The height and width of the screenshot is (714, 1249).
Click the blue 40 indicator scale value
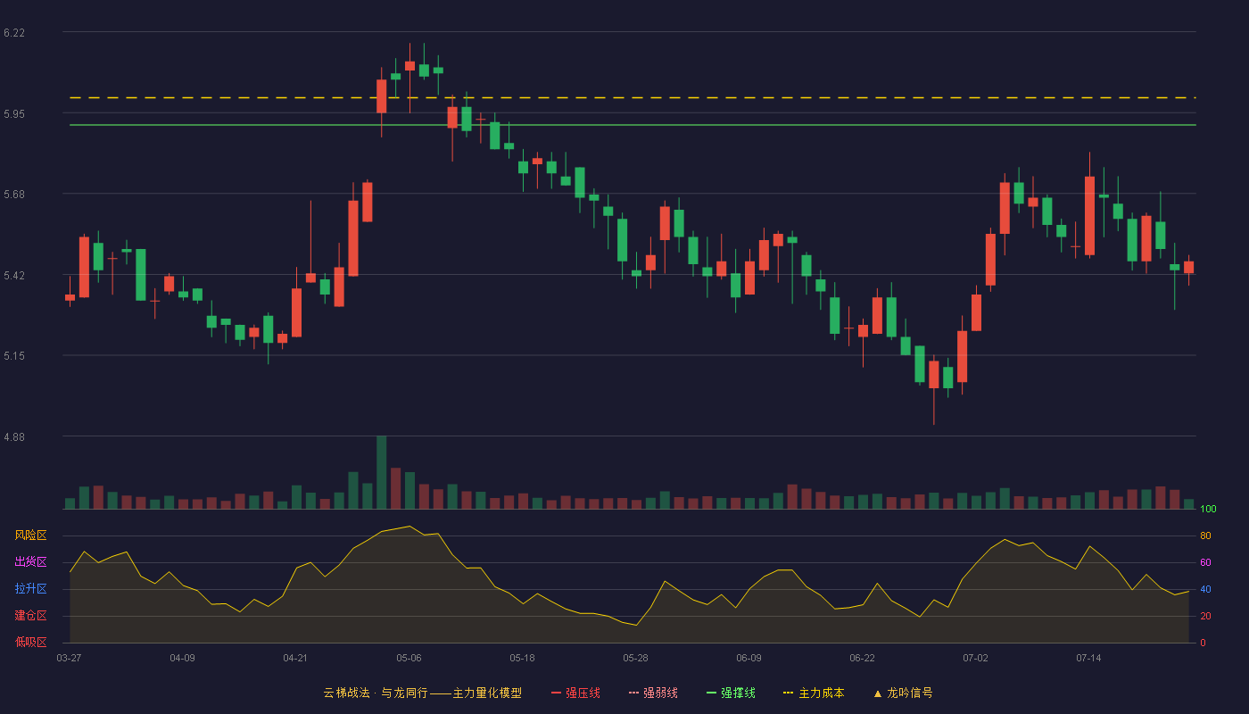tap(1205, 589)
